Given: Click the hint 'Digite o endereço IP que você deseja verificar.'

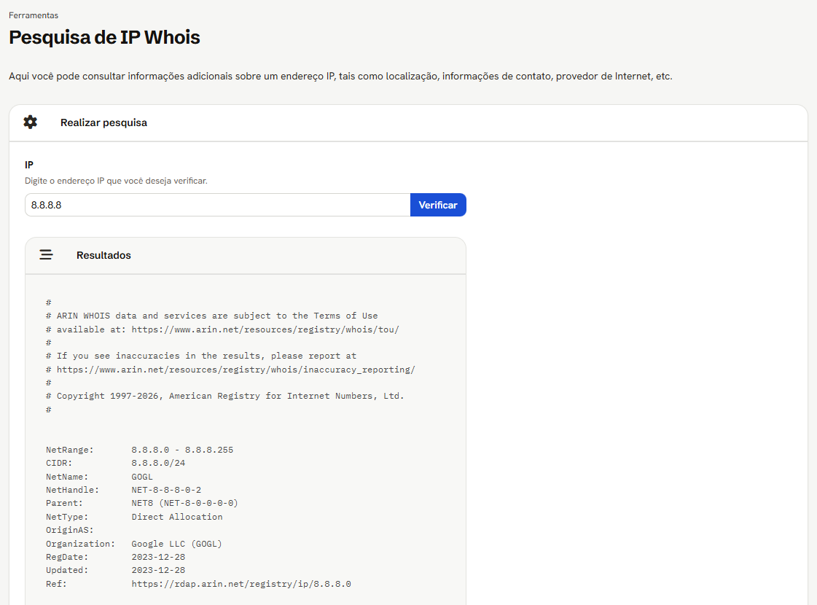Looking at the screenshot, I should click(116, 181).
